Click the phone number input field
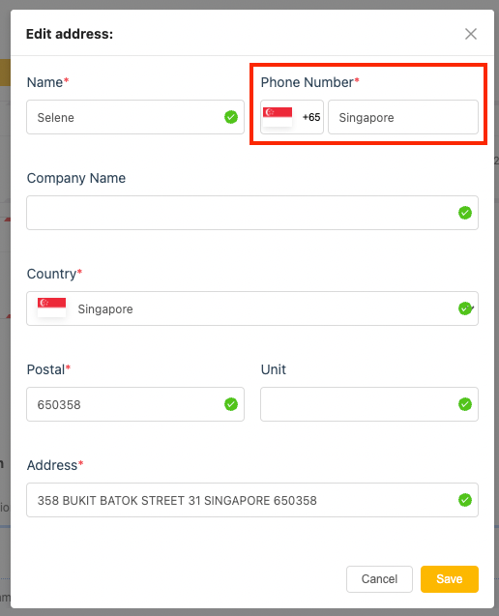 [403, 117]
